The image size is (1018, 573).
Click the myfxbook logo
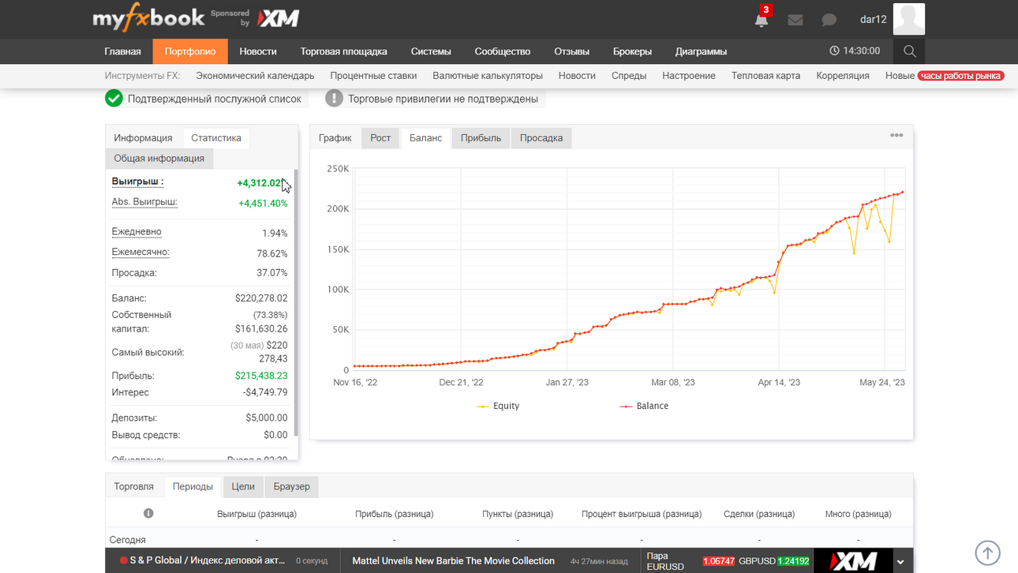[x=148, y=18]
